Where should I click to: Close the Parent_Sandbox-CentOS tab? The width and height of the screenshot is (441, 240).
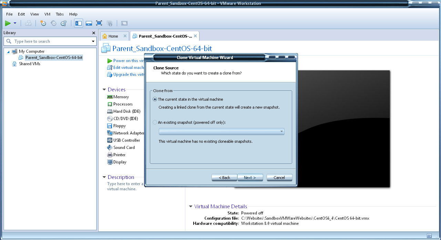click(x=195, y=36)
